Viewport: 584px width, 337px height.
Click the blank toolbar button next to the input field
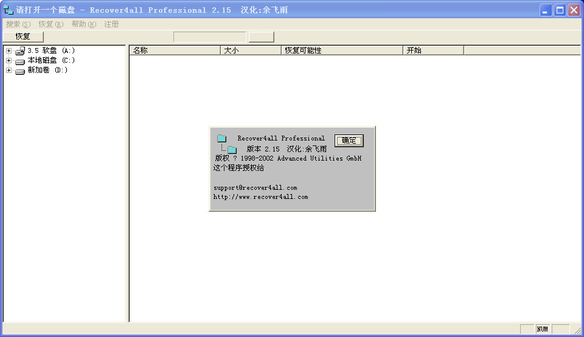click(x=262, y=37)
